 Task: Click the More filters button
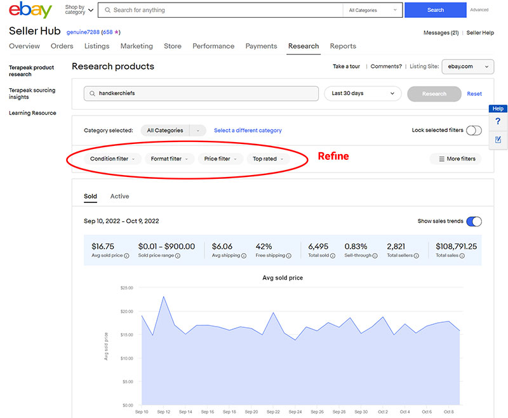(455, 159)
